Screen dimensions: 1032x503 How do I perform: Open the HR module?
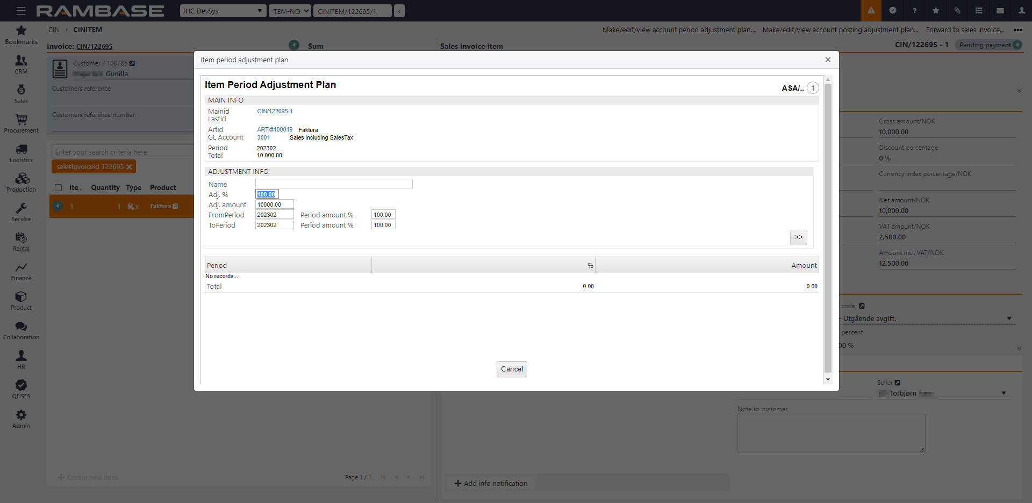click(x=21, y=360)
